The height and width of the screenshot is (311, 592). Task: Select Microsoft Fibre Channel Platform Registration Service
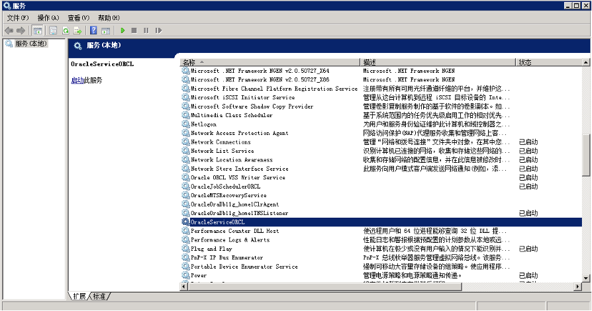pos(381,89)
